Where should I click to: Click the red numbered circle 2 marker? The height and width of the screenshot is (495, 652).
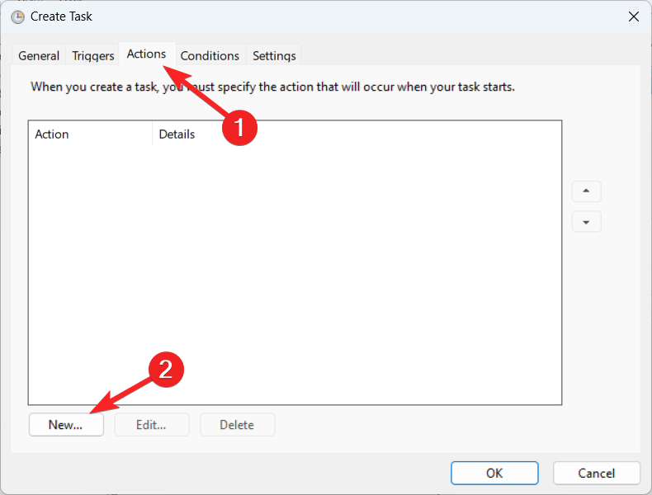click(165, 370)
